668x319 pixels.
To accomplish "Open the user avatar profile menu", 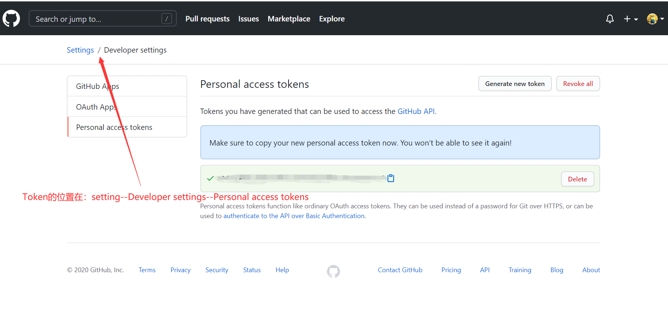I will point(655,19).
